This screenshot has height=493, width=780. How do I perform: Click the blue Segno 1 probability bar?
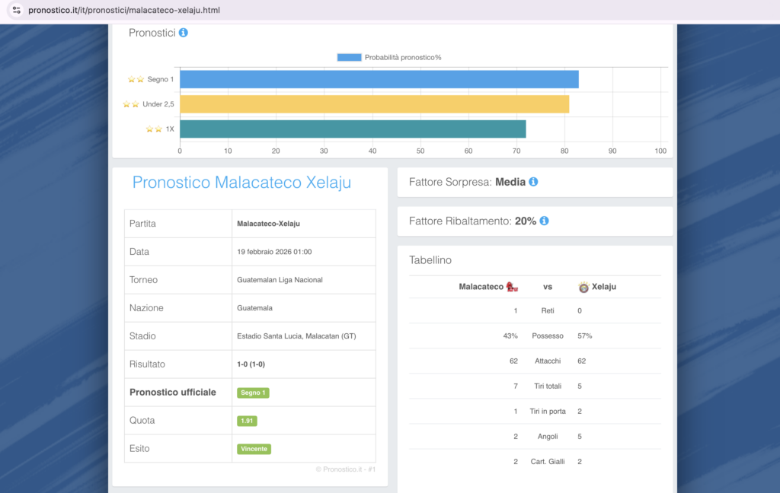[x=379, y=79]
